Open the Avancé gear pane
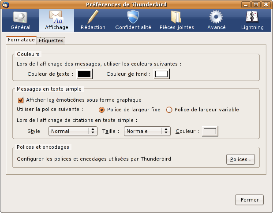Screen dimensions: 273x213 (216, 21)
